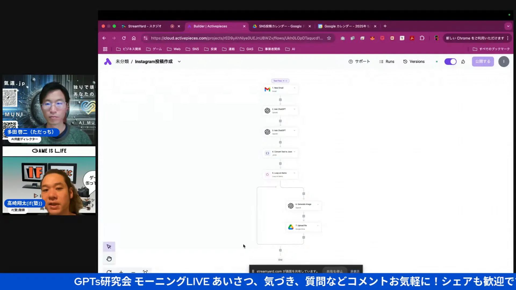Screen dimensions: 516x290
Task: Add a step before End of flow
Action: point(280,250)
